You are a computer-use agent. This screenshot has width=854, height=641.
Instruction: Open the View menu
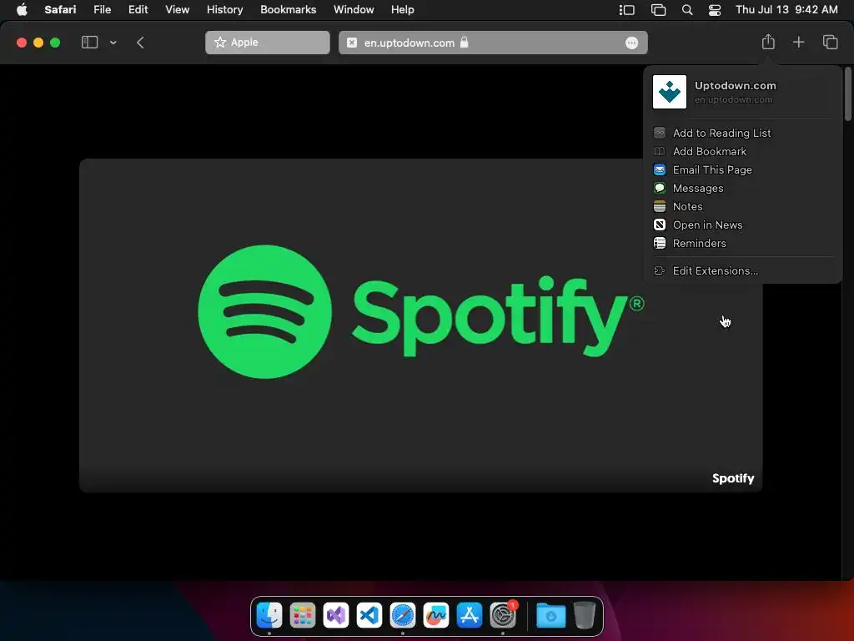pos(177,9)
